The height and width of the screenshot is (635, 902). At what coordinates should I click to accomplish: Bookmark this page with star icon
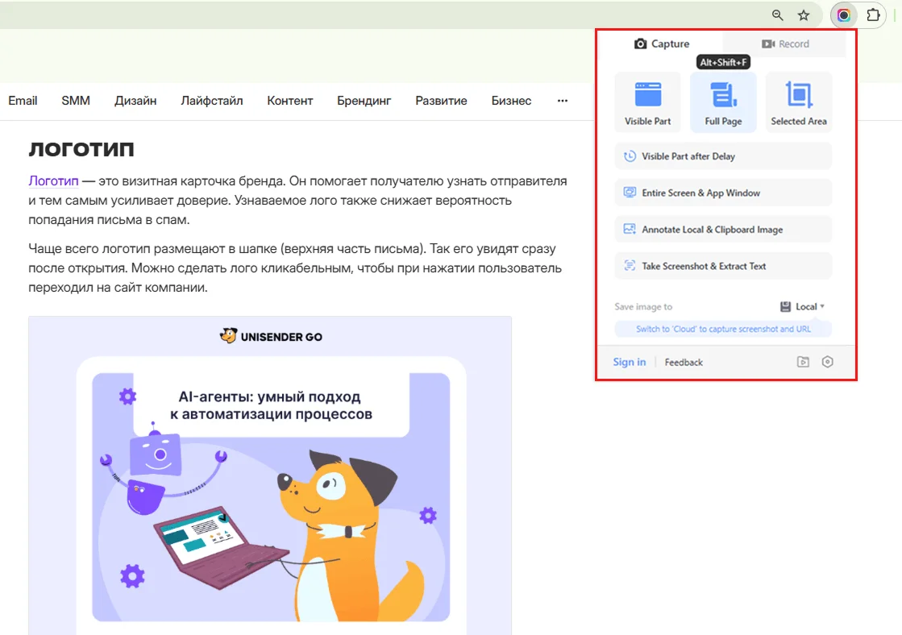(x=804, y=15)
